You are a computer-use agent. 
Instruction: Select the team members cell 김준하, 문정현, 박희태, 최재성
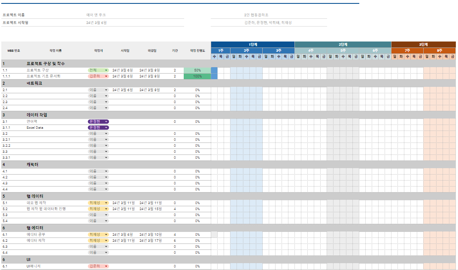268,23
